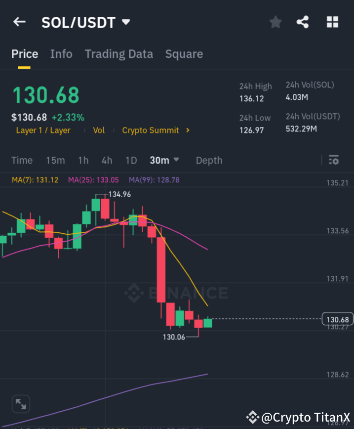Open the markets grid icon
The height and width of the screenshot is (429, 354).
[332, 22]
